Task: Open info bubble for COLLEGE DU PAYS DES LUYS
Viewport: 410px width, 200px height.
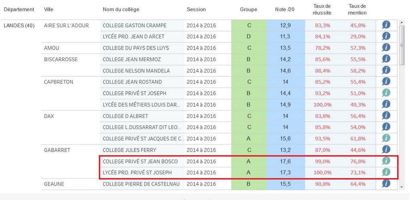Action: tap(386, 48)
